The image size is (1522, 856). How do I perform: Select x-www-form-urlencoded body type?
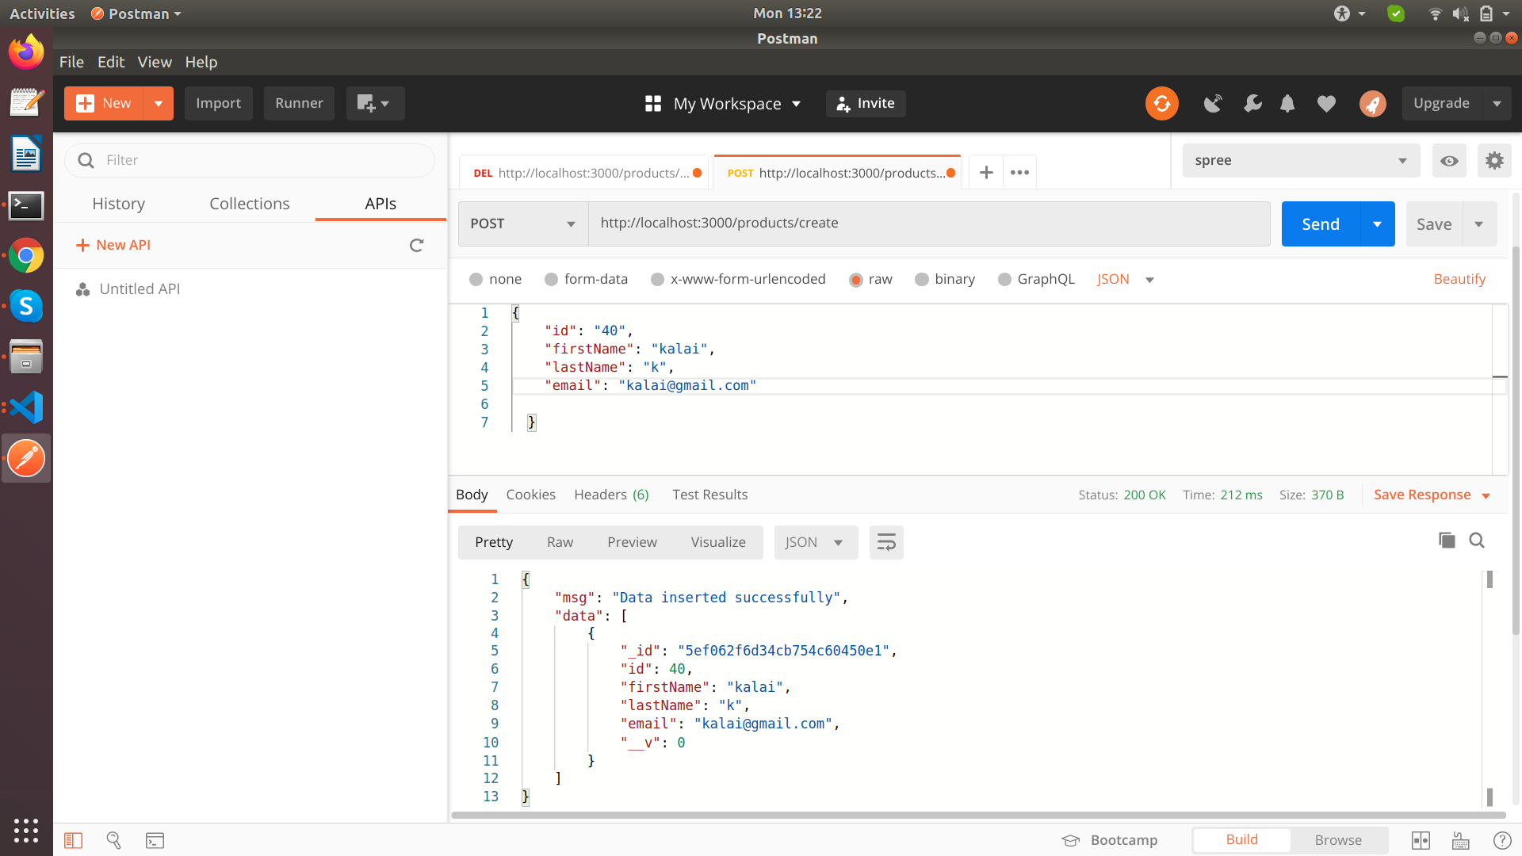738,280
